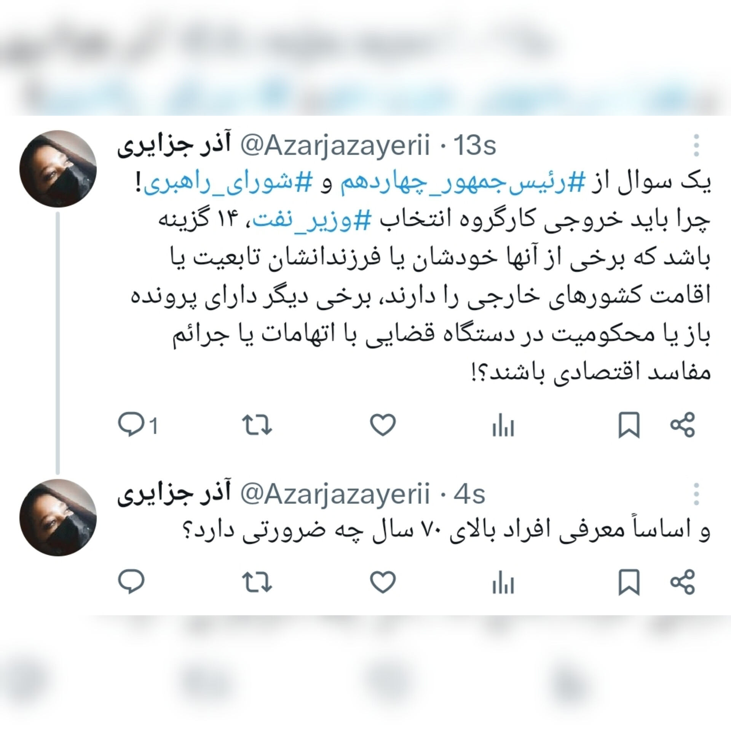Share the first tweet
Screen dimensions: 731x731
point(683,425)
